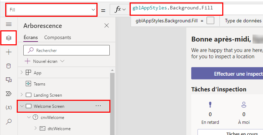
Task: Open the Insert plus icon in sidebar
Action: tap(9, 52)
